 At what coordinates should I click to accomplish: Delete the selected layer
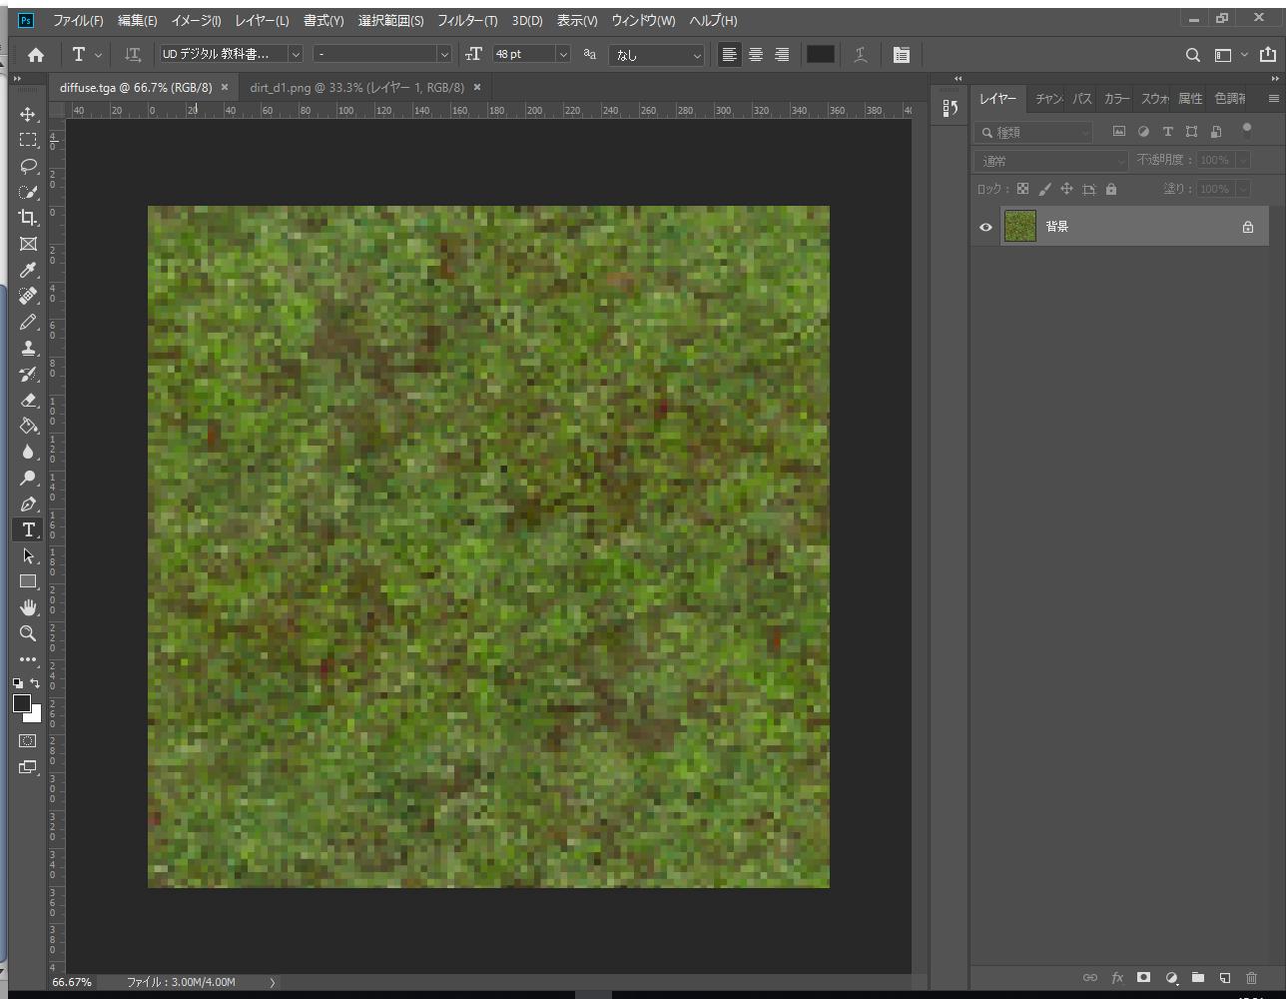click(1252, 977)
